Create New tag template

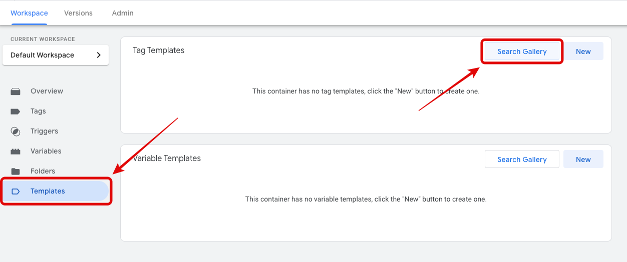pyautogui.click(x=583, y=51)
